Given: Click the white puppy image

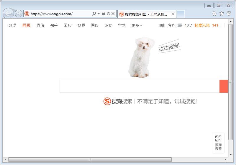Looking at the screenshot, I should click(141, 57).
